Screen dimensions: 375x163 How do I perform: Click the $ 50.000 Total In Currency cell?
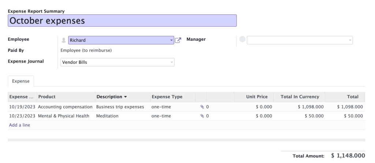pos(300,116)
